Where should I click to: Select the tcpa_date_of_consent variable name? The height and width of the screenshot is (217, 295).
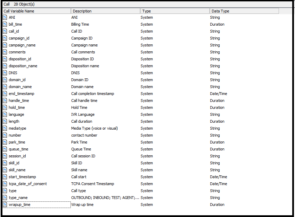(28, 184)
